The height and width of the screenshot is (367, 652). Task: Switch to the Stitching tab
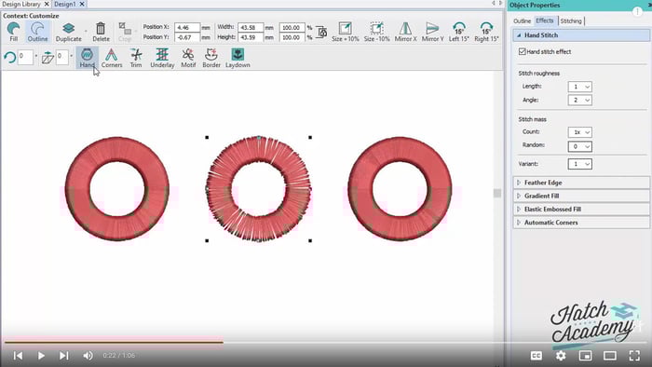pos(570,20)
